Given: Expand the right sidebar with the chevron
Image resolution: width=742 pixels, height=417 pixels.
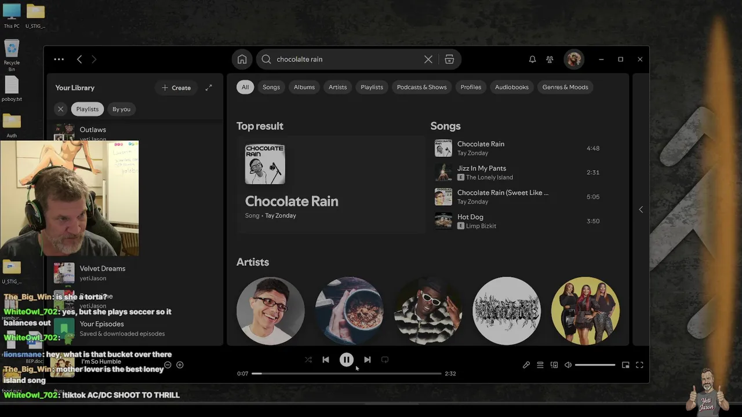Looking at the screenshot, I should click(x=641, y=209).
